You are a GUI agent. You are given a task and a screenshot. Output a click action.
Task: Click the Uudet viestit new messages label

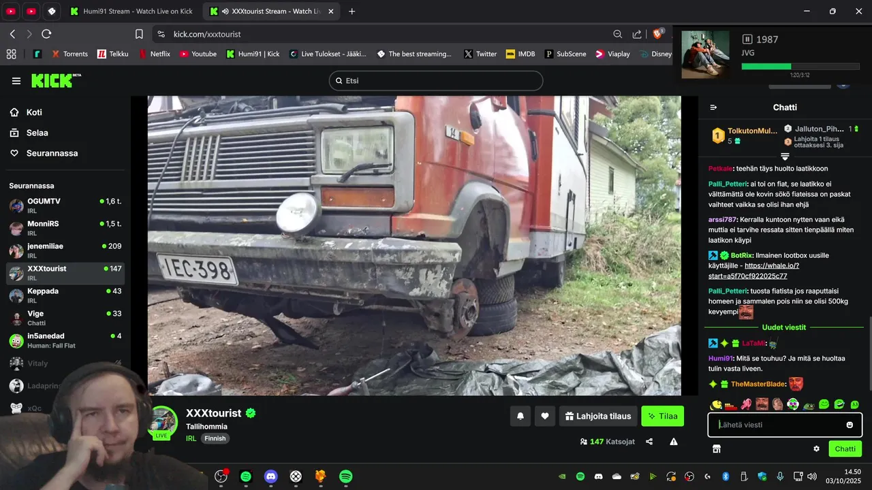click(x=783, y=327)
